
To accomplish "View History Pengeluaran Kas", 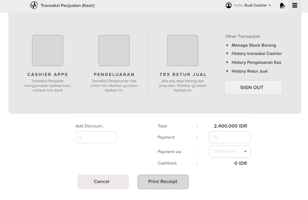I will click(256, 62).
